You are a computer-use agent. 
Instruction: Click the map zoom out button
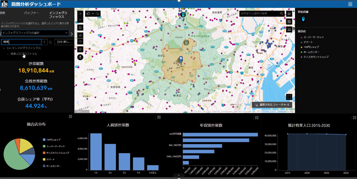tap(80, 20)
